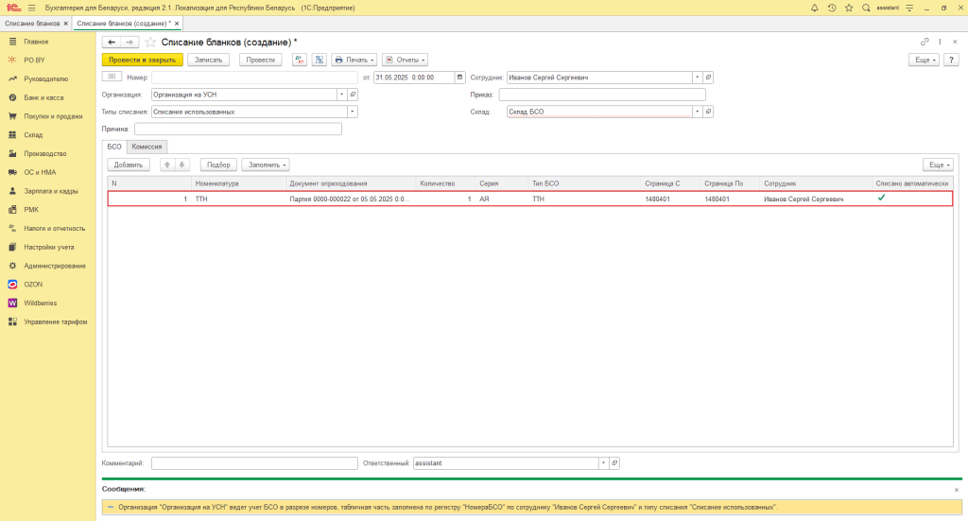Show the history clock icon
968x521 pixels.
(832, 8)
